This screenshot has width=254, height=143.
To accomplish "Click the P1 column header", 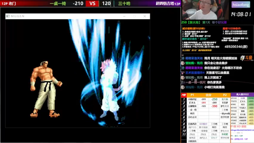I will 192,95.
